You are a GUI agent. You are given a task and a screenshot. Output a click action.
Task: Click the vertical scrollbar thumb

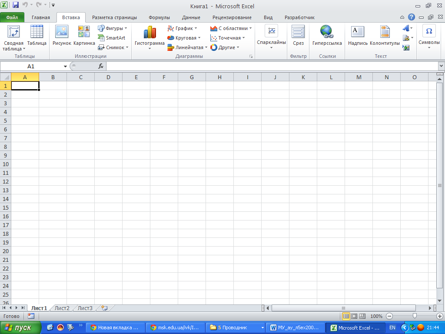(x=440, y=185)
